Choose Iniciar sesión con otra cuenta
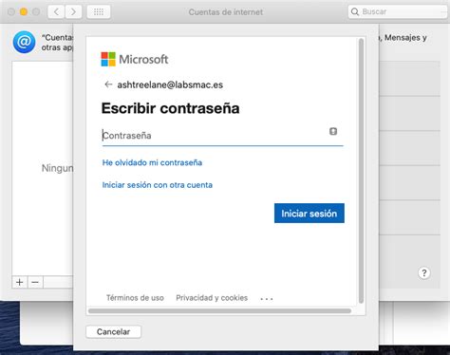The height and width of the screenshot is (355, 450). coord(158,185)
